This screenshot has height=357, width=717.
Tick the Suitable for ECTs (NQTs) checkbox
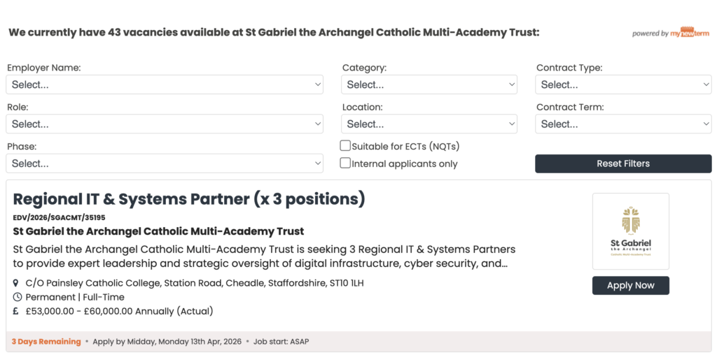pyautogui.click(x=345, y=145)
